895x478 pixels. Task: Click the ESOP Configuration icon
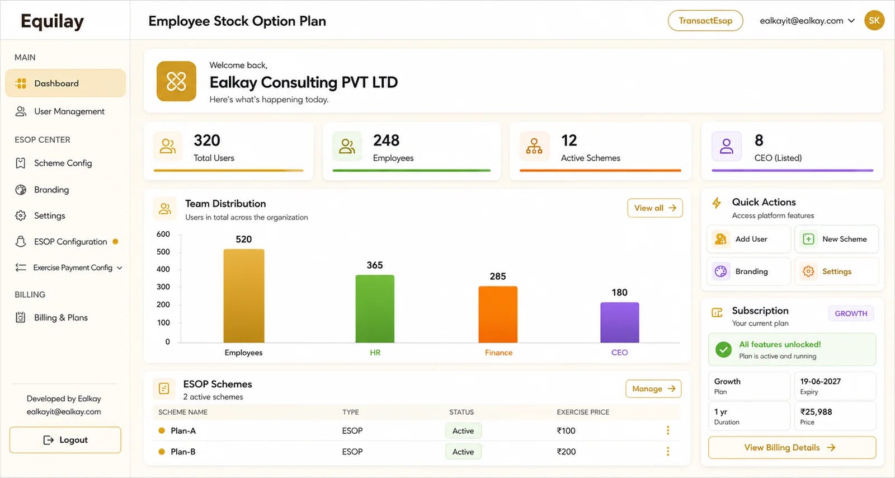(21, 241)
